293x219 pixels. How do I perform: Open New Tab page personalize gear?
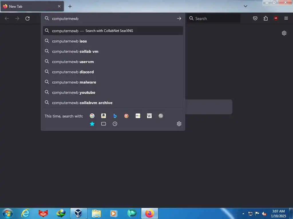click(284, 33)
